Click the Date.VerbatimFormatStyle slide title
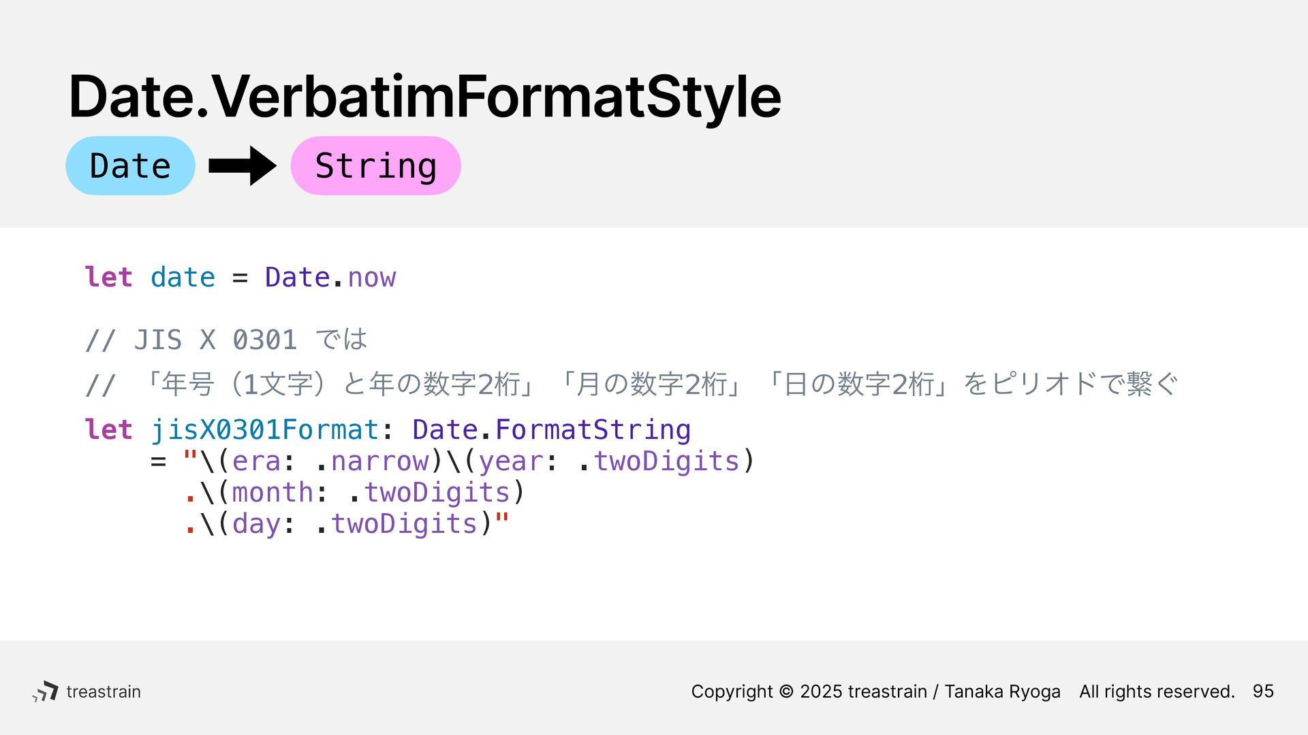This screenshot has width=1308, height=735. [424, 97]
